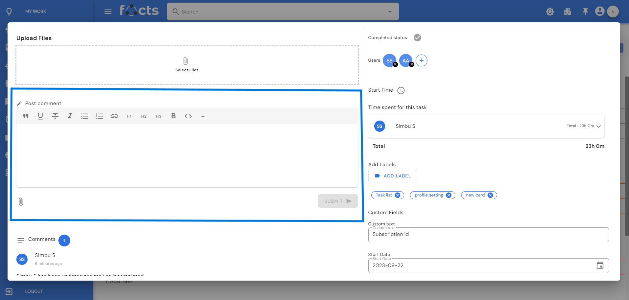Insert a hyperlink in the comment
This screenshot has width=629, height=300.
coord(114,116)
